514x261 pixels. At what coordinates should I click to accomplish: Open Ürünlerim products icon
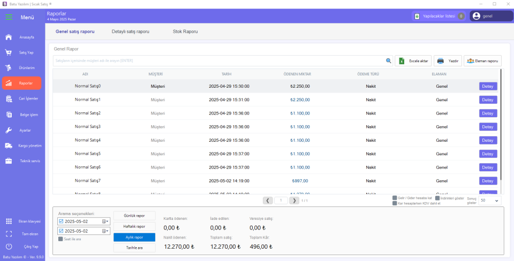click(9, 68)
